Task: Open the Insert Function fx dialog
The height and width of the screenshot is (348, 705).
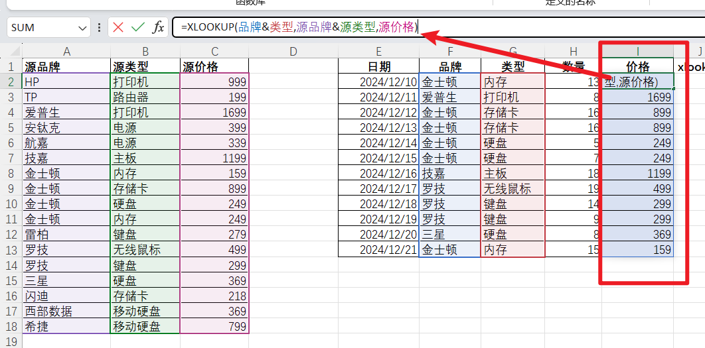Action: click(158, 27)
